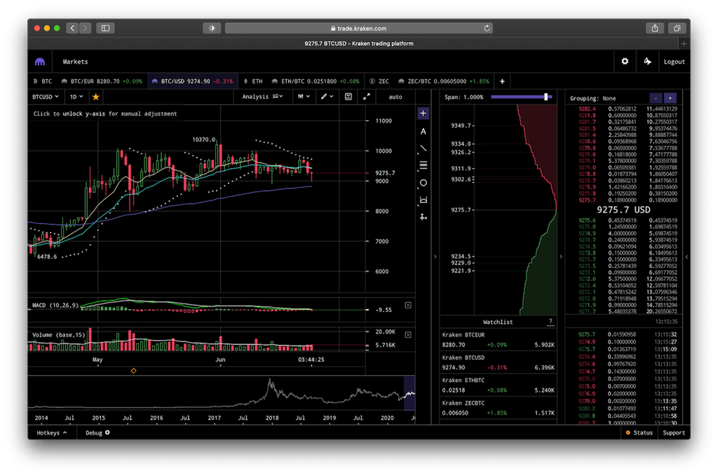Screen dimensions: 718x476
Task: Open the chart snapshot icon
Action: click(348, 97)
